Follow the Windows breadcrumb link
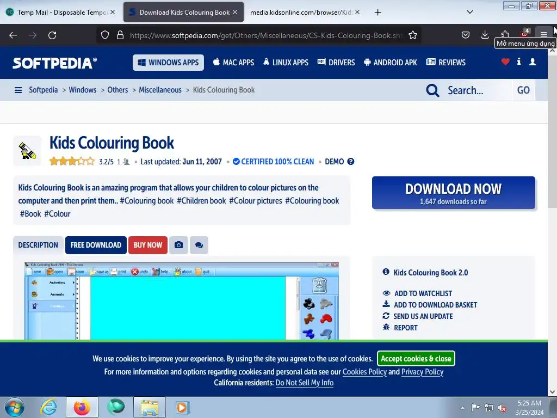 coord(83,90)
